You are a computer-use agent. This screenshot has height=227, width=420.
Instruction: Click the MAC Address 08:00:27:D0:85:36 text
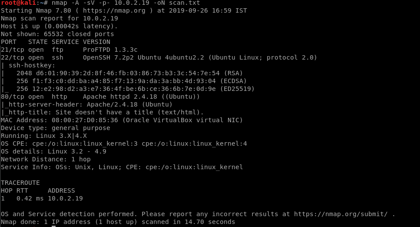pyautogui.click(x=59, y=120)
